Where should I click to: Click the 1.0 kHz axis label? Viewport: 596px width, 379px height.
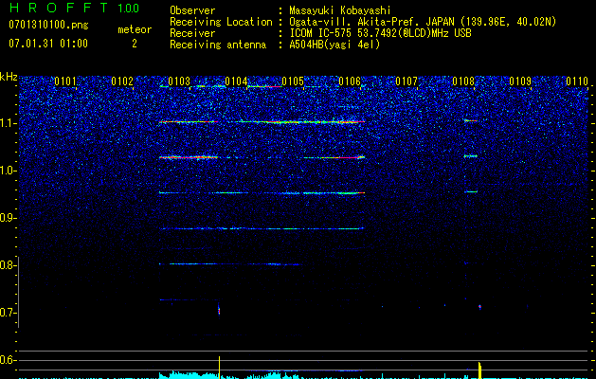coord(8,171)
